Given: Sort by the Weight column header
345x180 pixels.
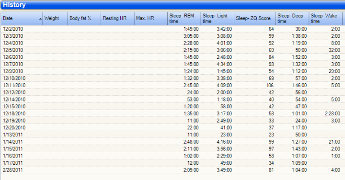Looking at the screenshot, I should coord(55,19).
